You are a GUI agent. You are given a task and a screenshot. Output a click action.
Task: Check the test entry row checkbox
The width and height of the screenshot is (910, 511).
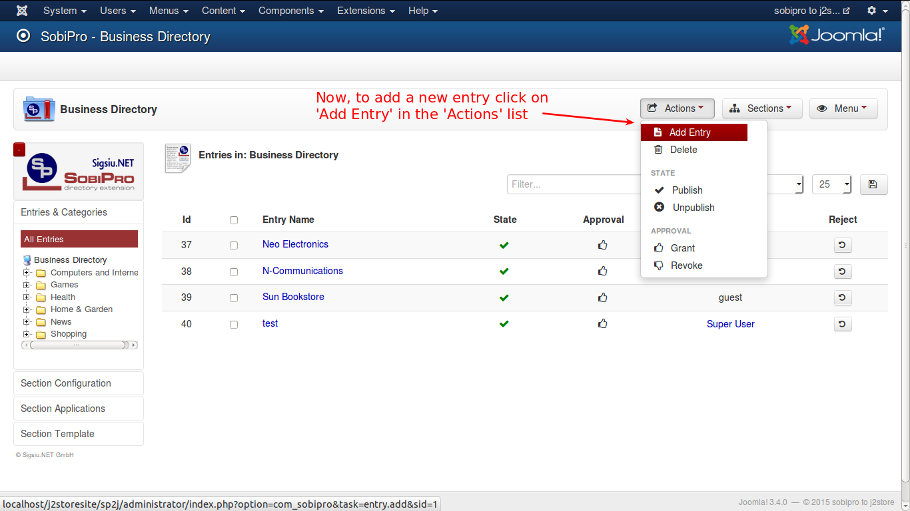point(234,325)
